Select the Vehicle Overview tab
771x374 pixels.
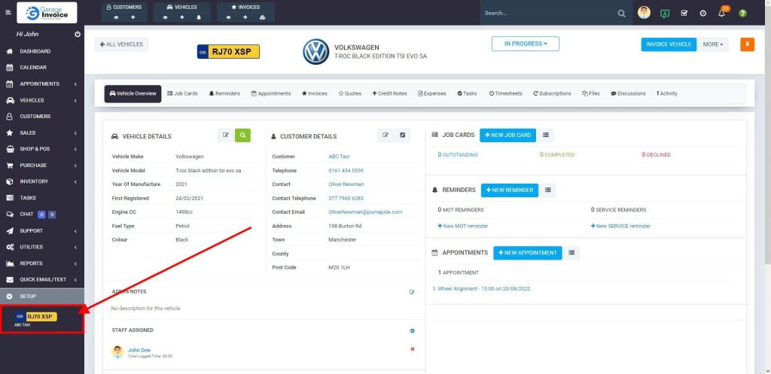coord(133,93)
